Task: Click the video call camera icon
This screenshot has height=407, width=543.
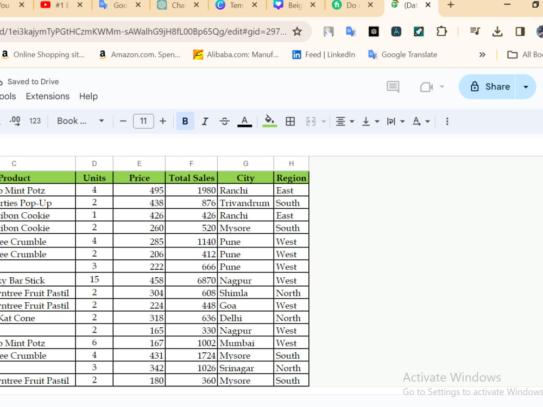Action: [426, 86]
